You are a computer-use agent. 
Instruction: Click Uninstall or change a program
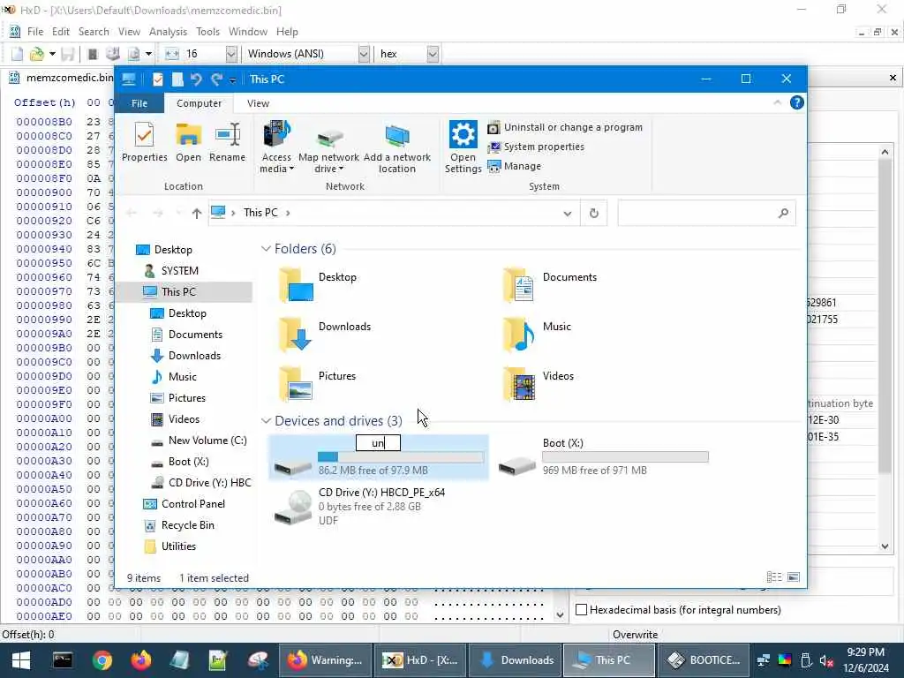coord(565,127)
